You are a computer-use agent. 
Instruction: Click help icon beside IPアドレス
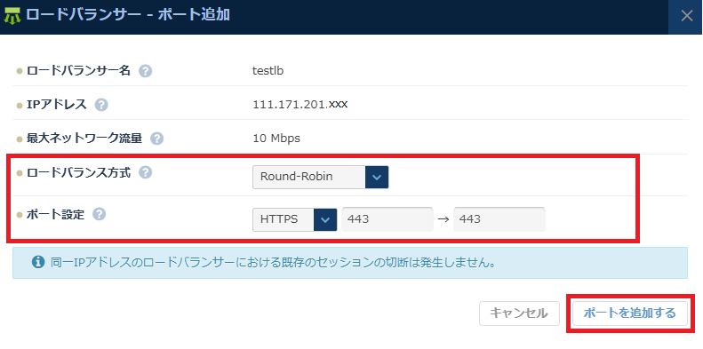[x=102, y=106]
